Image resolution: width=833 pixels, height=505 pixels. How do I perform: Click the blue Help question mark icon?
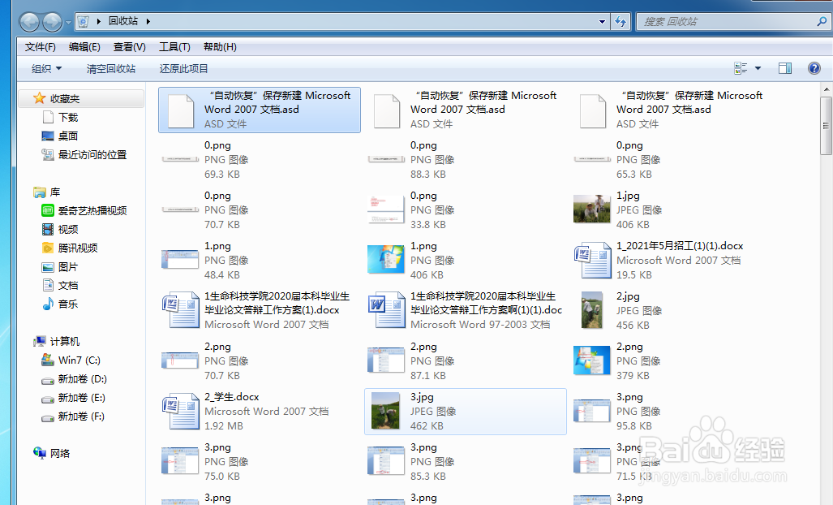coord(814,68)
